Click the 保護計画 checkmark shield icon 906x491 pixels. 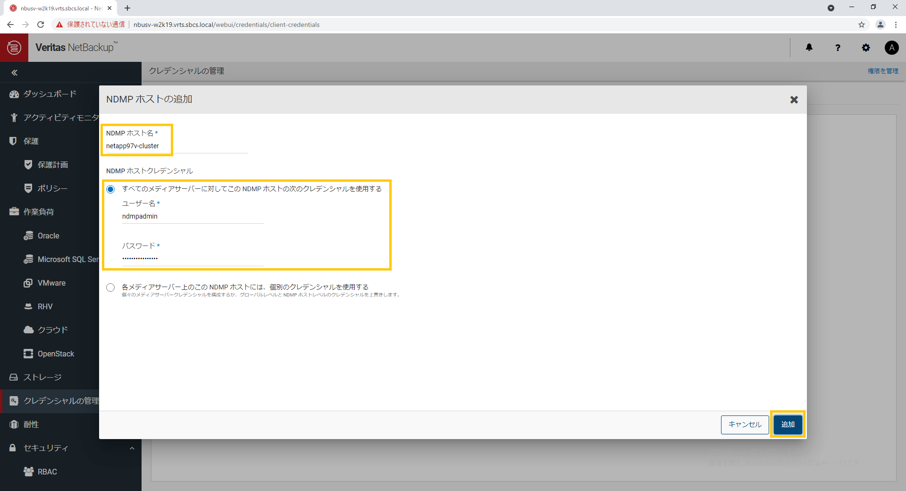[x=28, y=165]
